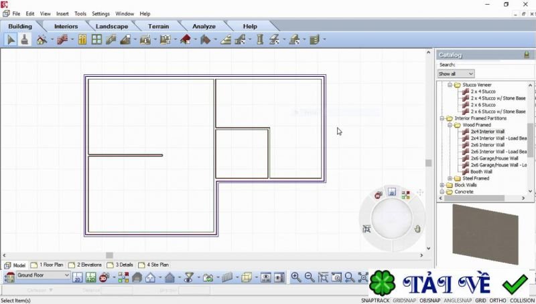Open the Show all filter dropdown
Image resolution: width=536 pixels, height=304 pixels.
click(456, 73)
